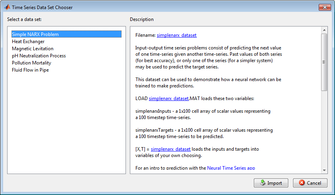Click the Import button
335x195 pixels.
[271, 183]
